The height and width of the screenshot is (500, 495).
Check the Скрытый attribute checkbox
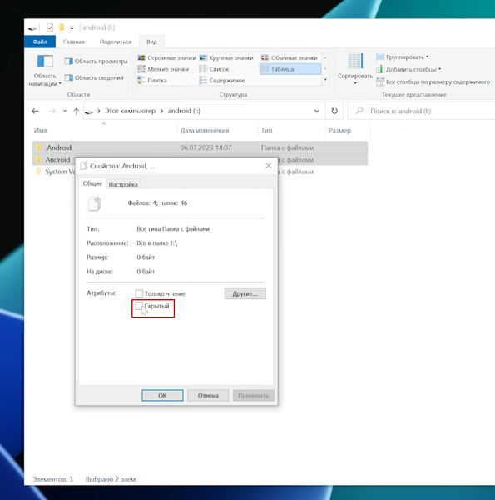click(x=139, y=306)
